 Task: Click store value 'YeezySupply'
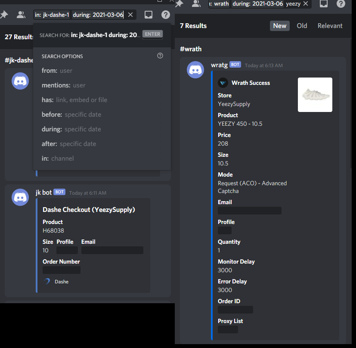234,104
